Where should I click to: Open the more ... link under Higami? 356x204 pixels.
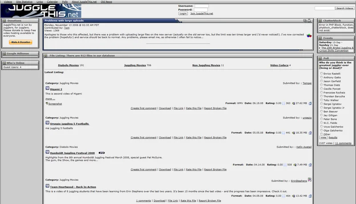50,99
